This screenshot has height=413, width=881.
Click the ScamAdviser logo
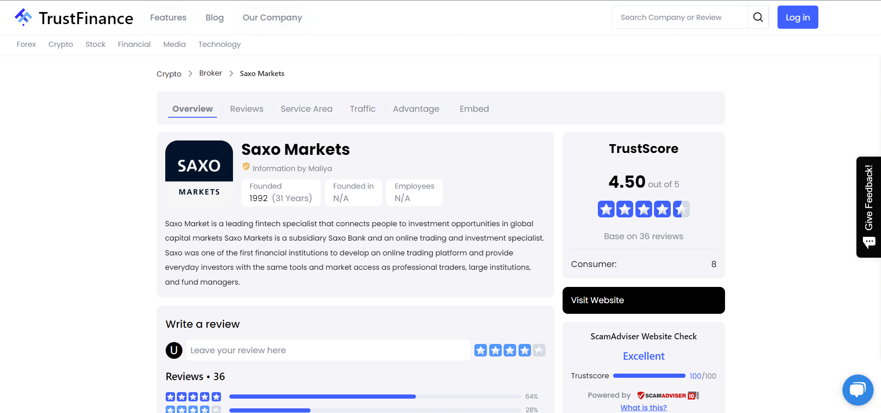coord(667,395)
